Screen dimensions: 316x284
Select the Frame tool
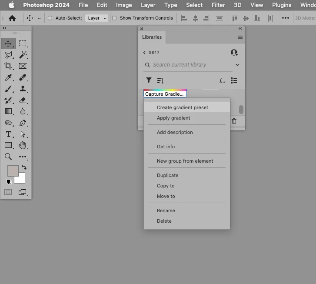[23, 66]
